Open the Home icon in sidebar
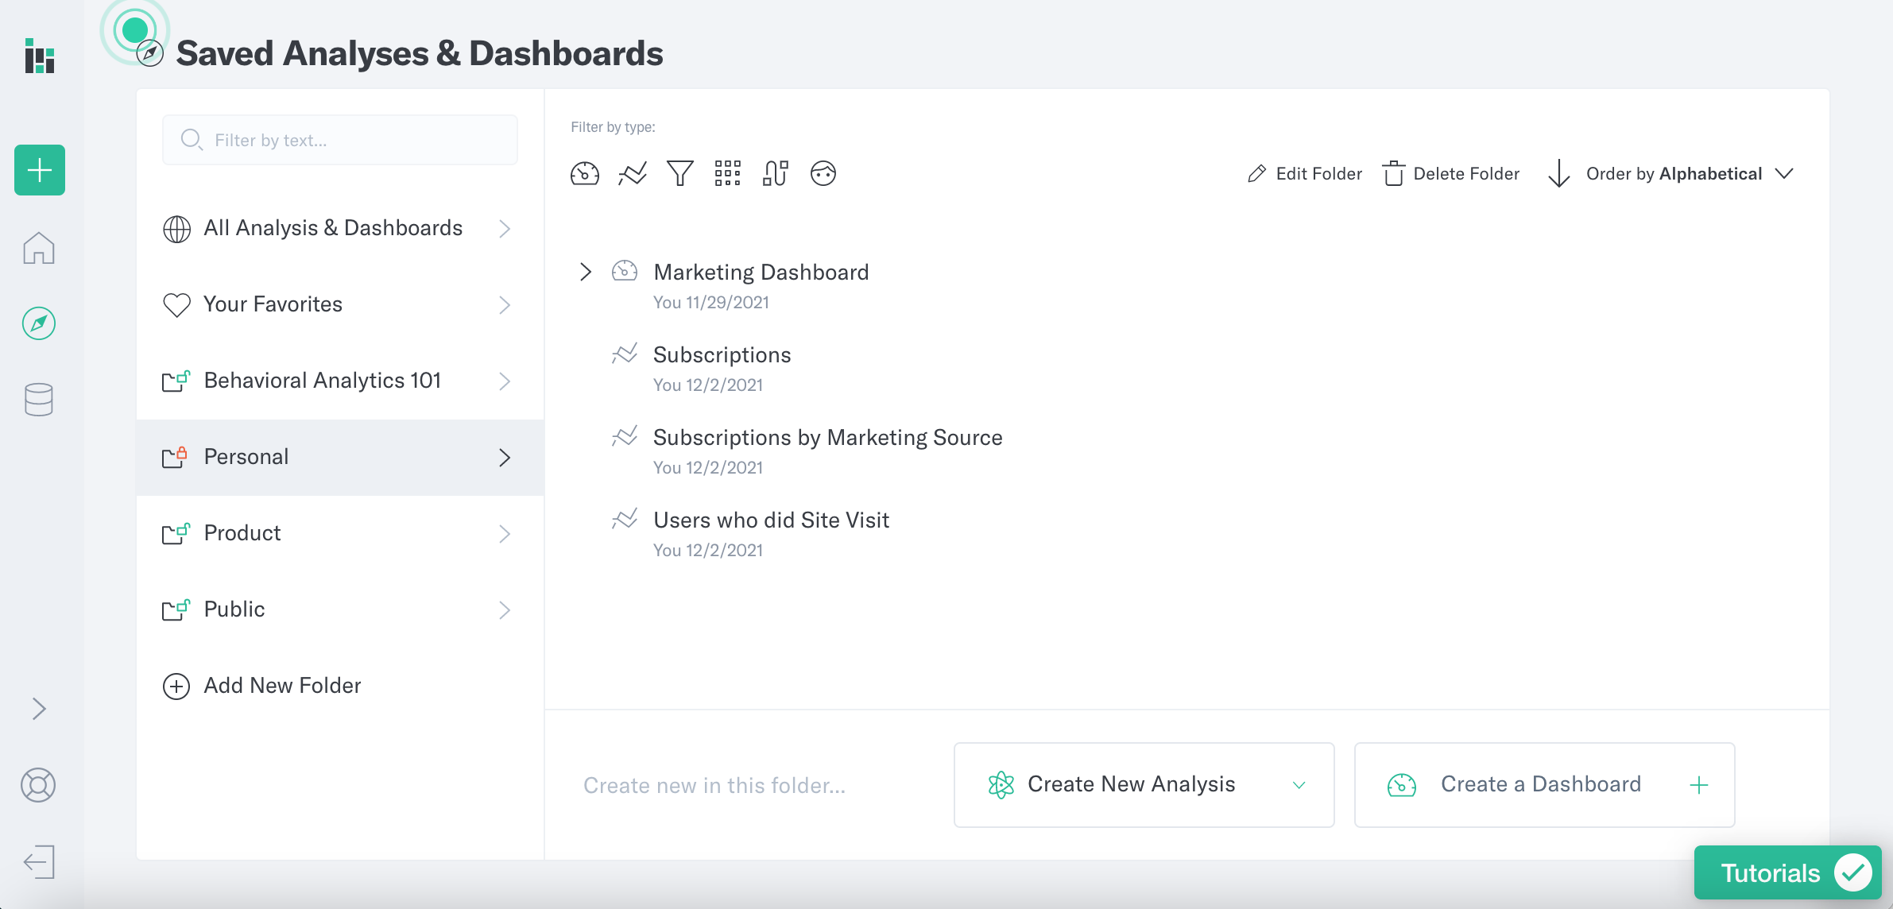Screen dimensions: 1893x909 point(39,248)
